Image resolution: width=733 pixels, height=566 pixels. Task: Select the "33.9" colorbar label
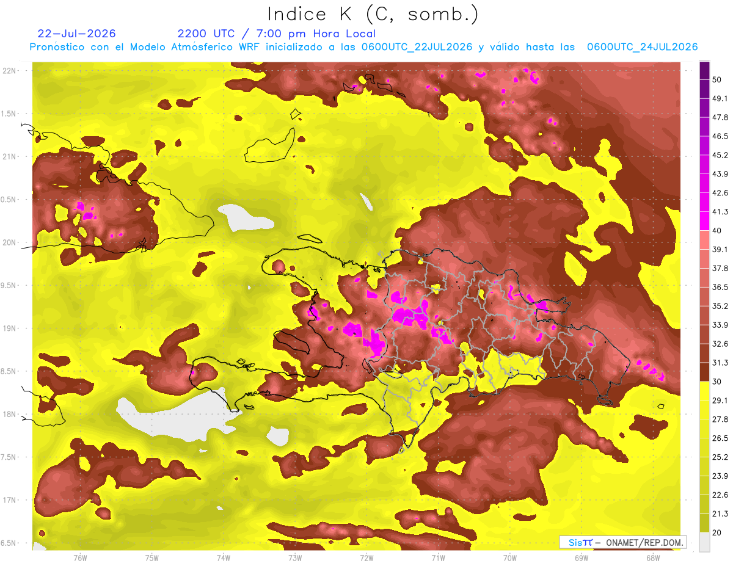[720, 325]
